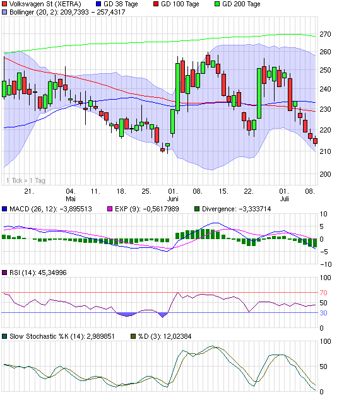Click the RSI 30 oversold label
The height and width of the screenshot is (405, 344).
(x=324, y=313)
